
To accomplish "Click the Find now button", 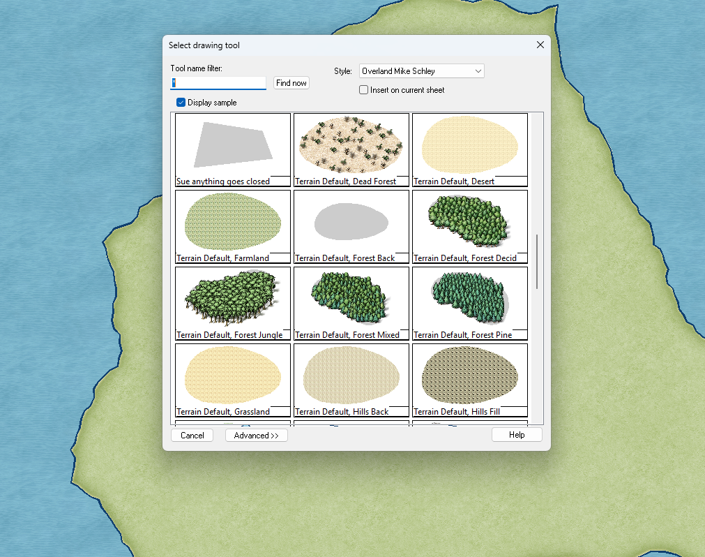I will coord(291,83).
